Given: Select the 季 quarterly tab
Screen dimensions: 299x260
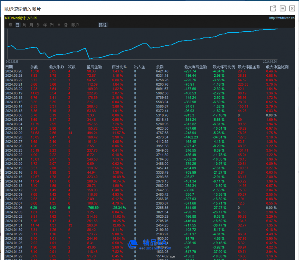Looking at the screenshot, I should (38, 25).
